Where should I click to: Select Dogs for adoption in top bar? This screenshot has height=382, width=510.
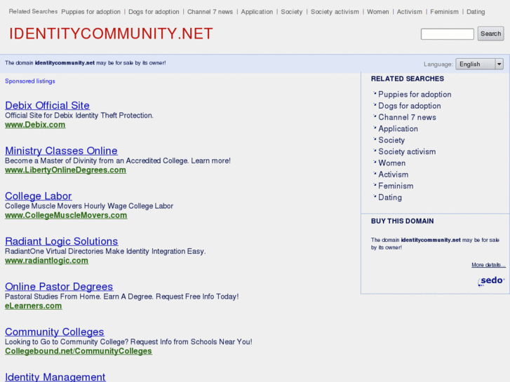click(x=154, y=12)
